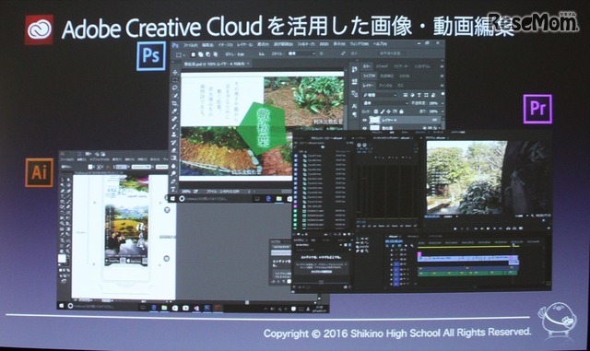Click the lock all icon in Photoshop Layers panel

[402, 111]
